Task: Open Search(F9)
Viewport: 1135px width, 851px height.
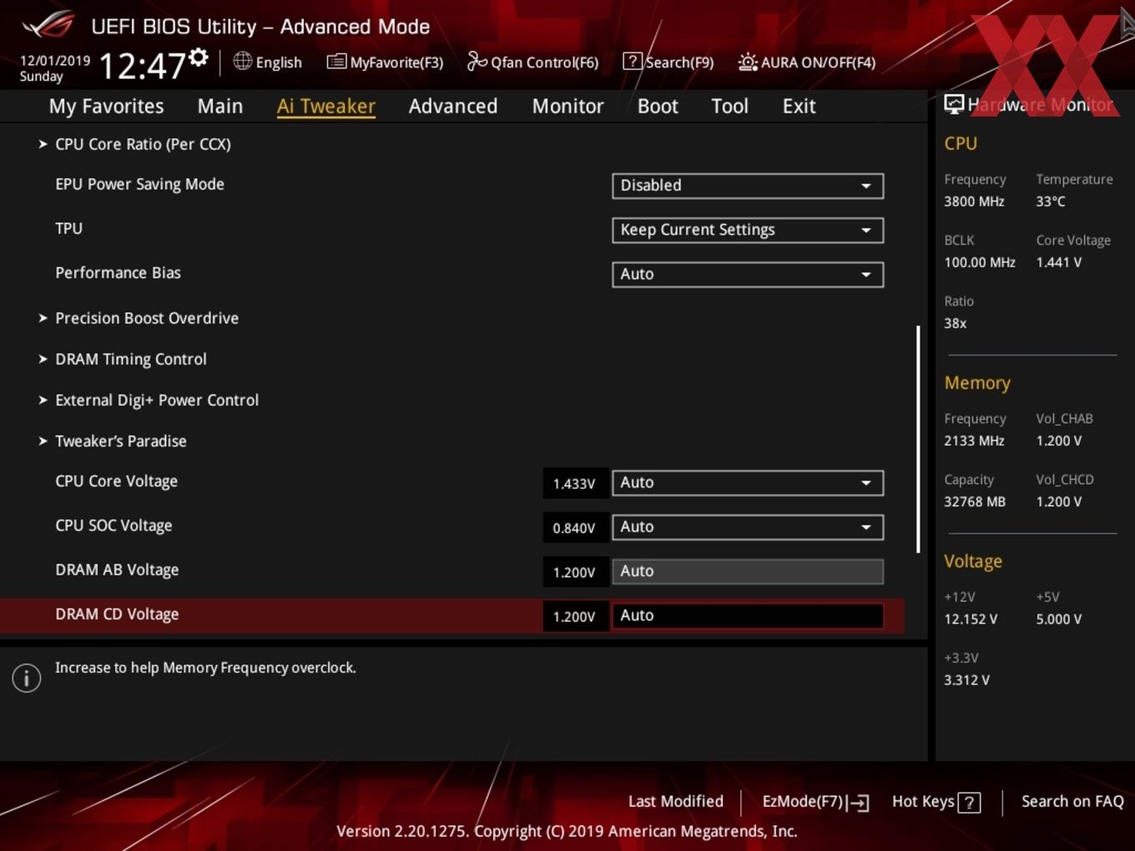Action: pos(668,62)
